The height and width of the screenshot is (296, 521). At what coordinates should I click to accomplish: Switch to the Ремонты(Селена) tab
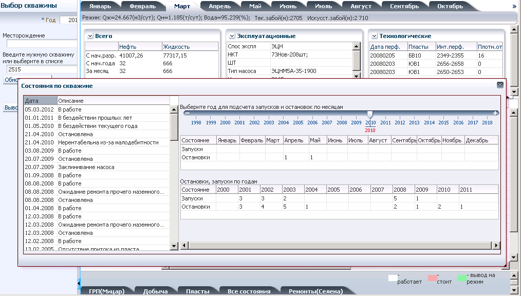[x=315, y=291]
